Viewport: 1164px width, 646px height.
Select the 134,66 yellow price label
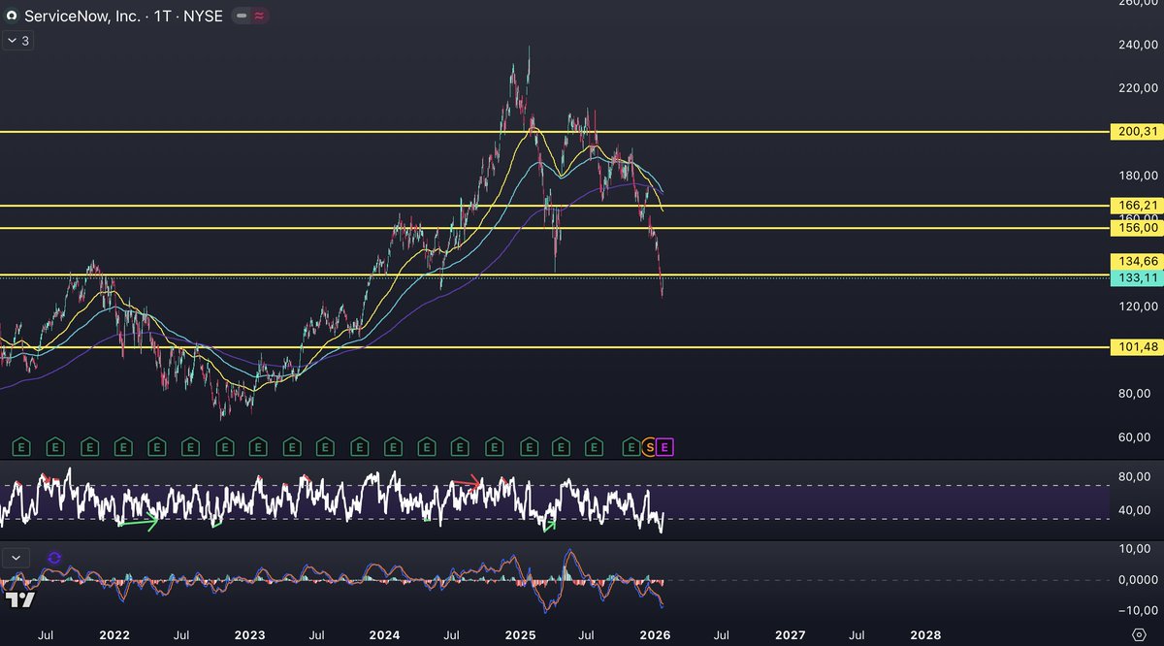(x=1136, y=261)
